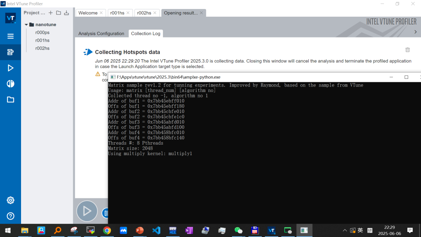
Task: Select the Opening result tab
Action: (x=181, y=13)
